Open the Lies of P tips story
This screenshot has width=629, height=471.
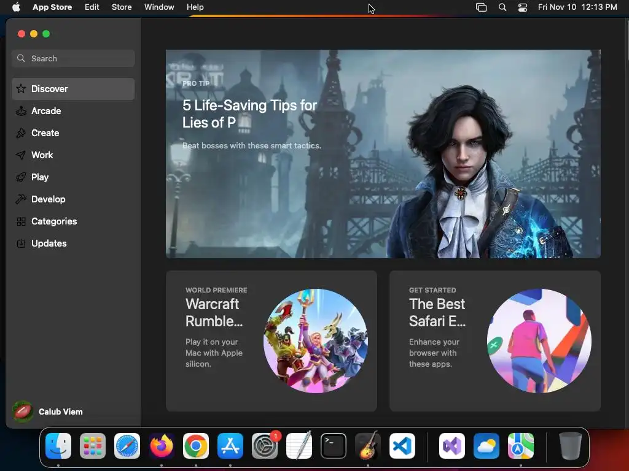pos(383,154)
